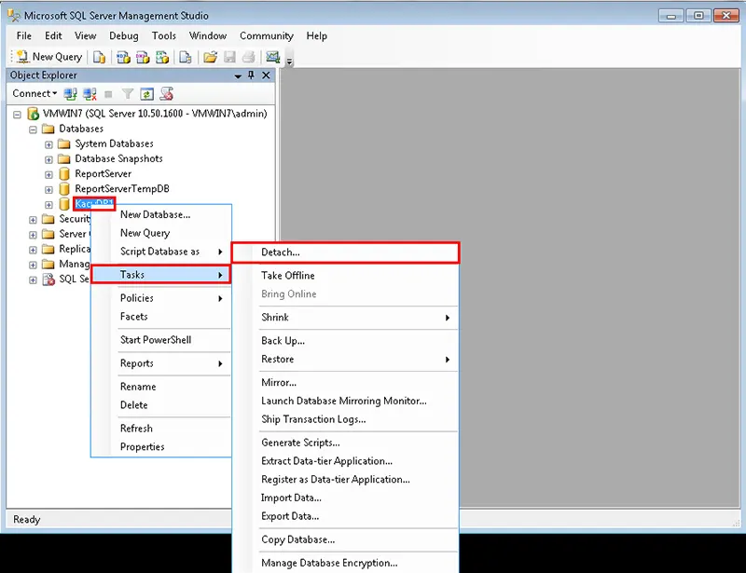746x573 pixels.
Task: Open the Community menu
Action: pos(267,35)
